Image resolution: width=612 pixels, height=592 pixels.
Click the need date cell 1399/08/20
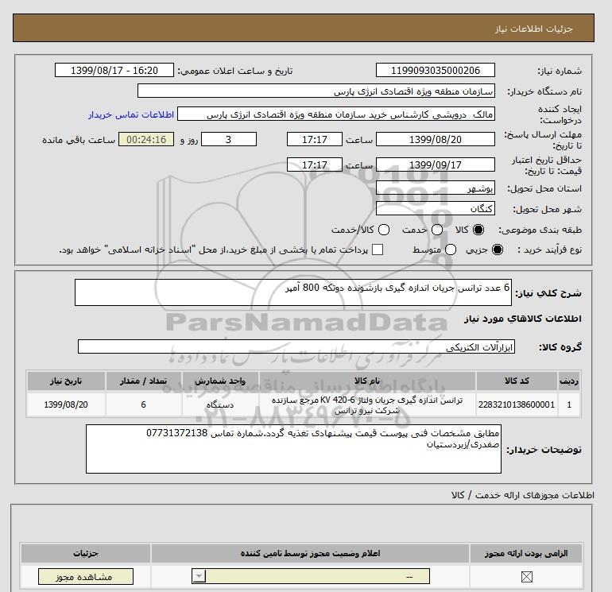pyautogui.click(x=66, y=404)
